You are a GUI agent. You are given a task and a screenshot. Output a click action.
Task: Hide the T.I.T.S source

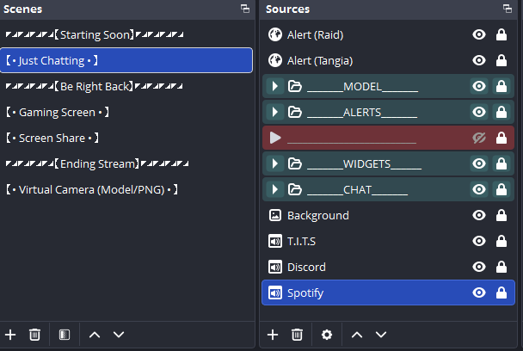(479, 241)
